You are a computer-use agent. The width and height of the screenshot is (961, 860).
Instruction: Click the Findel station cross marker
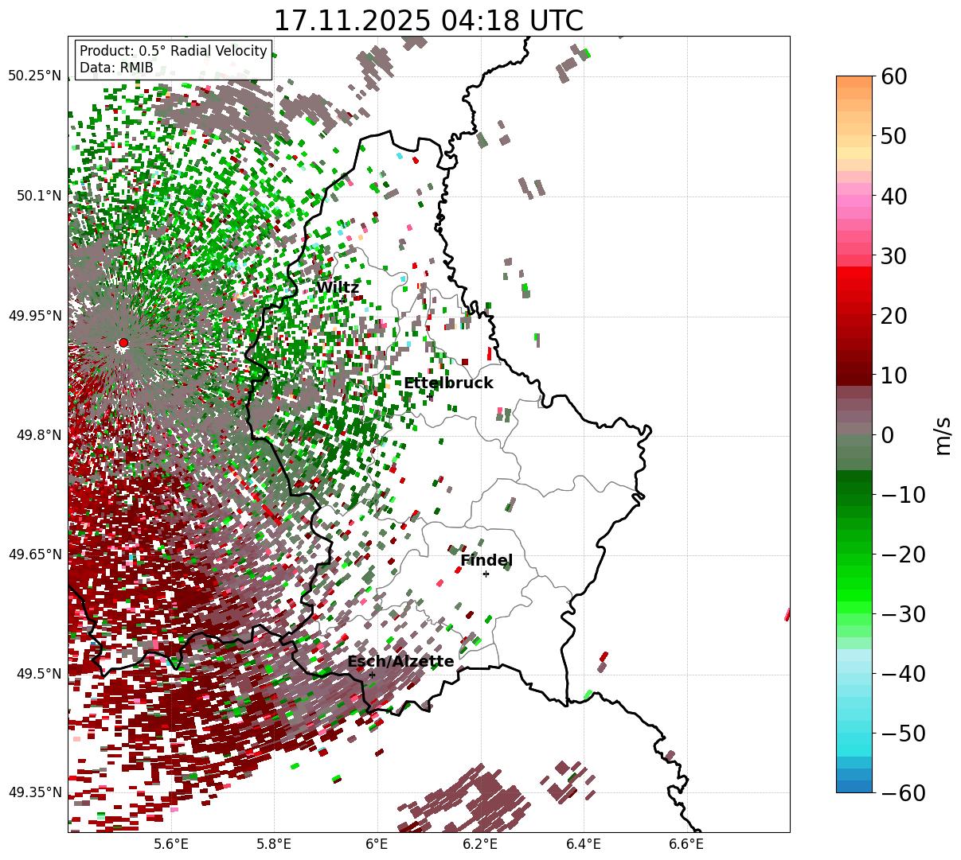pos(486,574)
